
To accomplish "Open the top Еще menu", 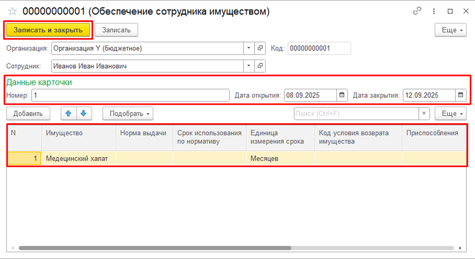I will click(451, 30).
